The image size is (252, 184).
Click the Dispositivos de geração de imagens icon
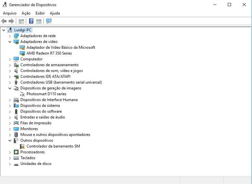(x=16, y=88)
